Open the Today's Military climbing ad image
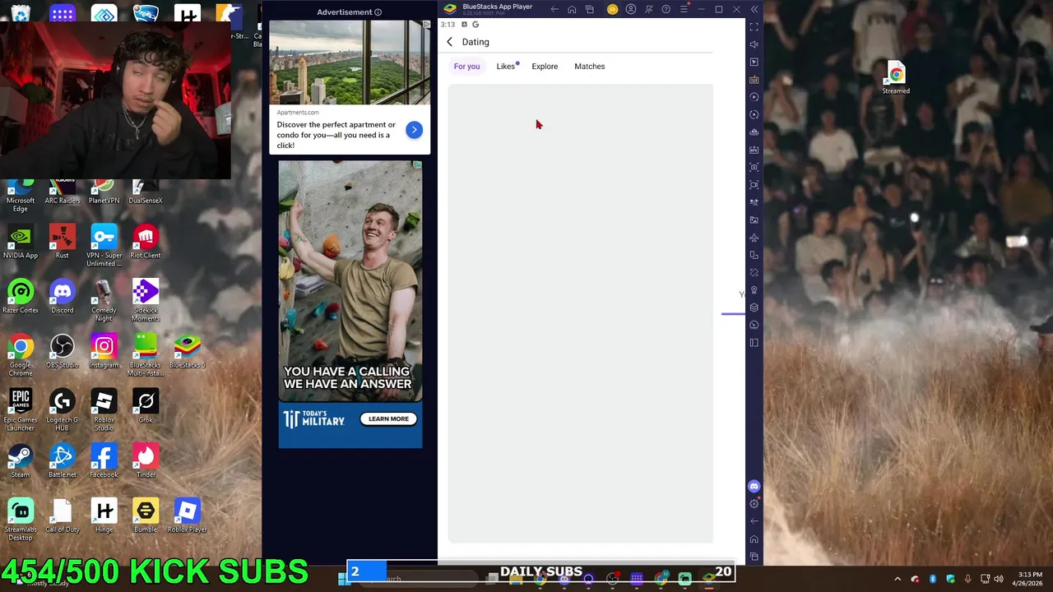The image size is (1053, 592). click(x=350, y=280)
